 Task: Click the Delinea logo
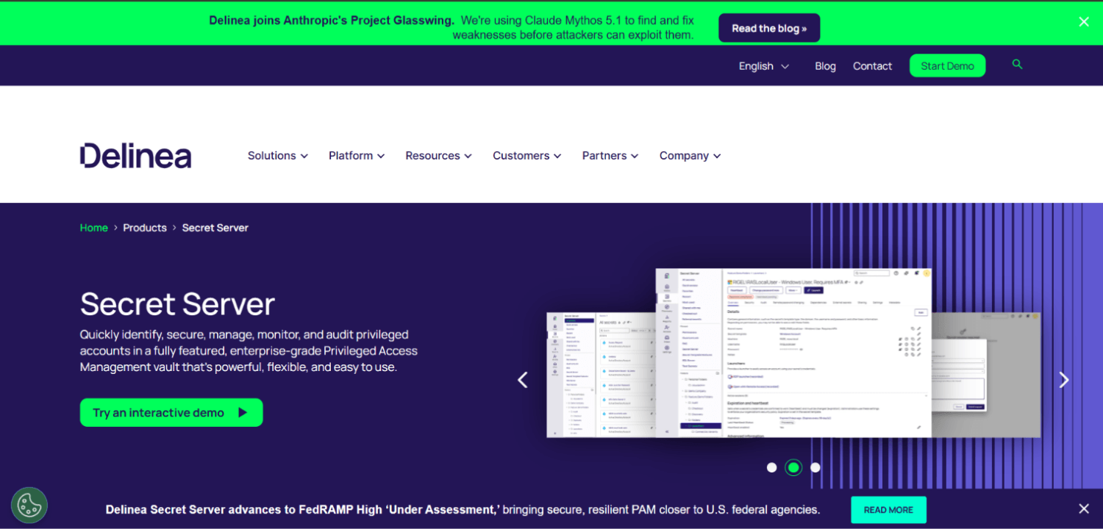pos(136,156)
